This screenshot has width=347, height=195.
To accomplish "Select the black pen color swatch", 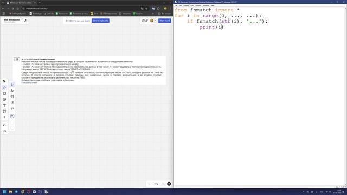I will click(12, 116).
